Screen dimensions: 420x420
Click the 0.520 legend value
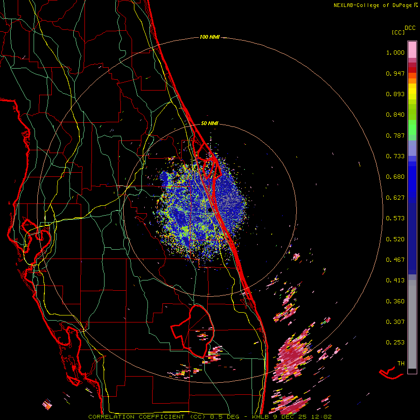tap(395, 239)
